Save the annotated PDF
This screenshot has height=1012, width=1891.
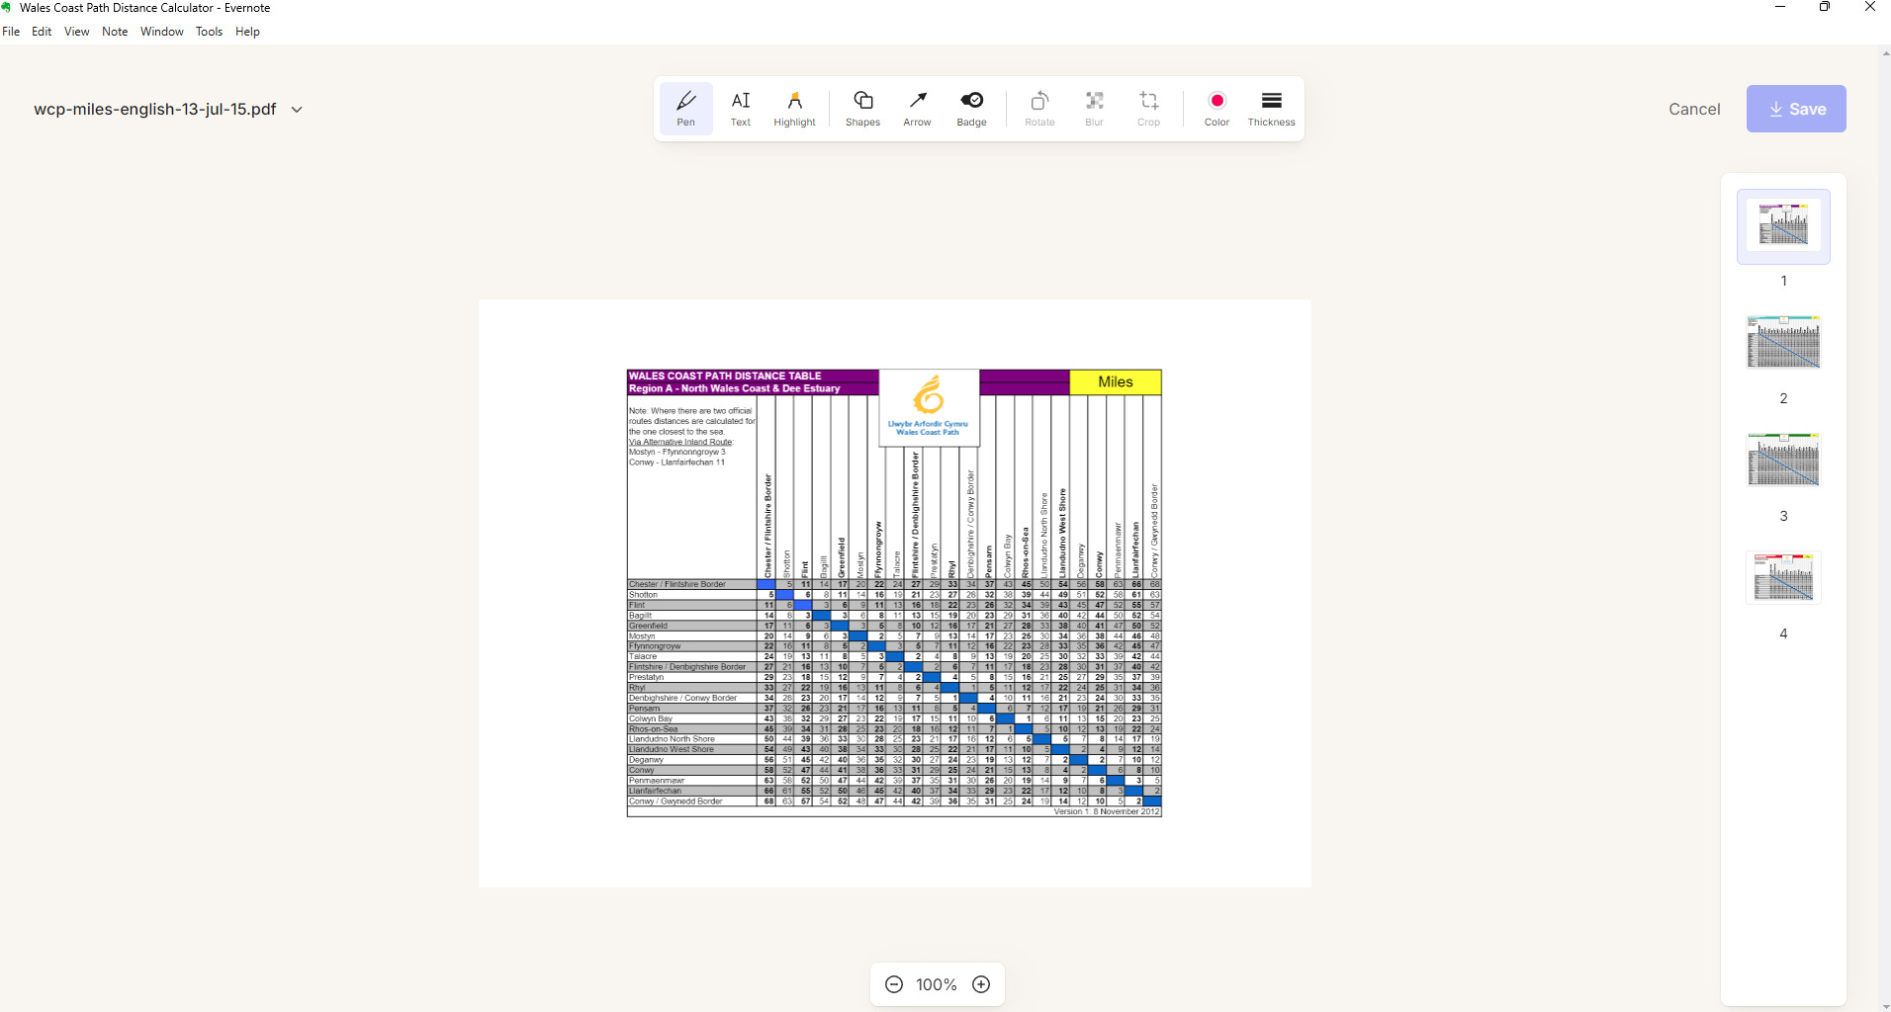pos(1795,109)
